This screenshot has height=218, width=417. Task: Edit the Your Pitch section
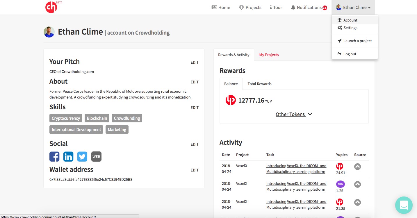[195, 62]
